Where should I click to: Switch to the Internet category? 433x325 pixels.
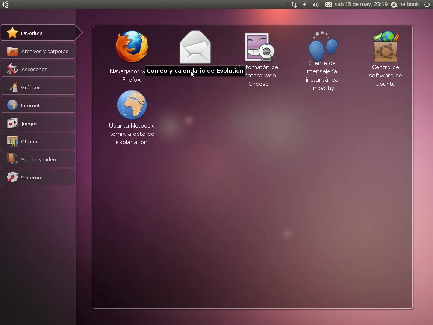point(38,105)
